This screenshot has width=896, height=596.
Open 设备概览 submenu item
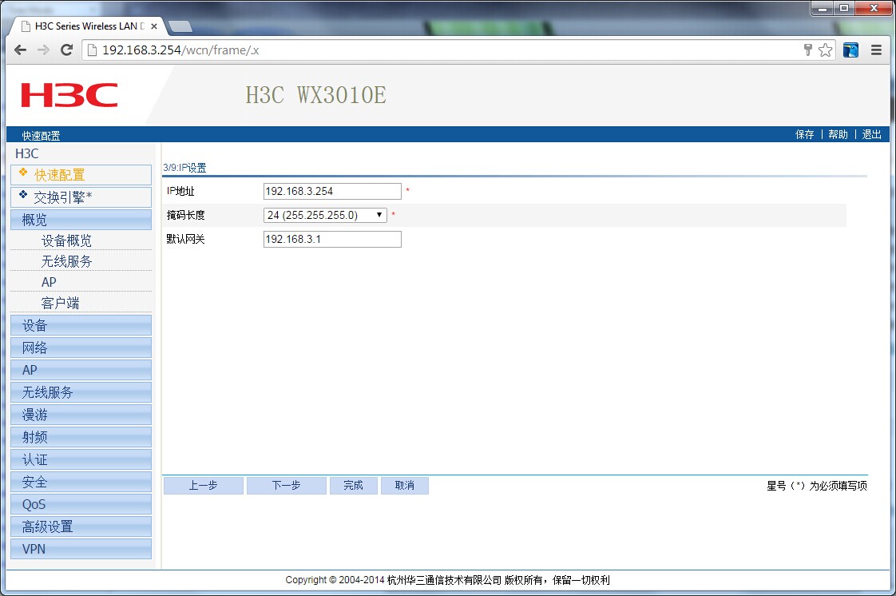click(66, 240)
